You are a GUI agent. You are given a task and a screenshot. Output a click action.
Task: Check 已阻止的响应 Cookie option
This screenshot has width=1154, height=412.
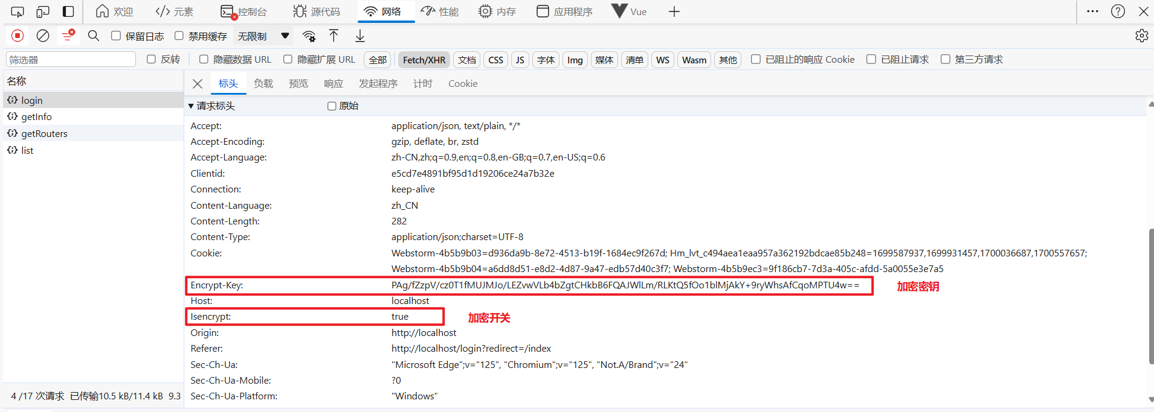756,59
